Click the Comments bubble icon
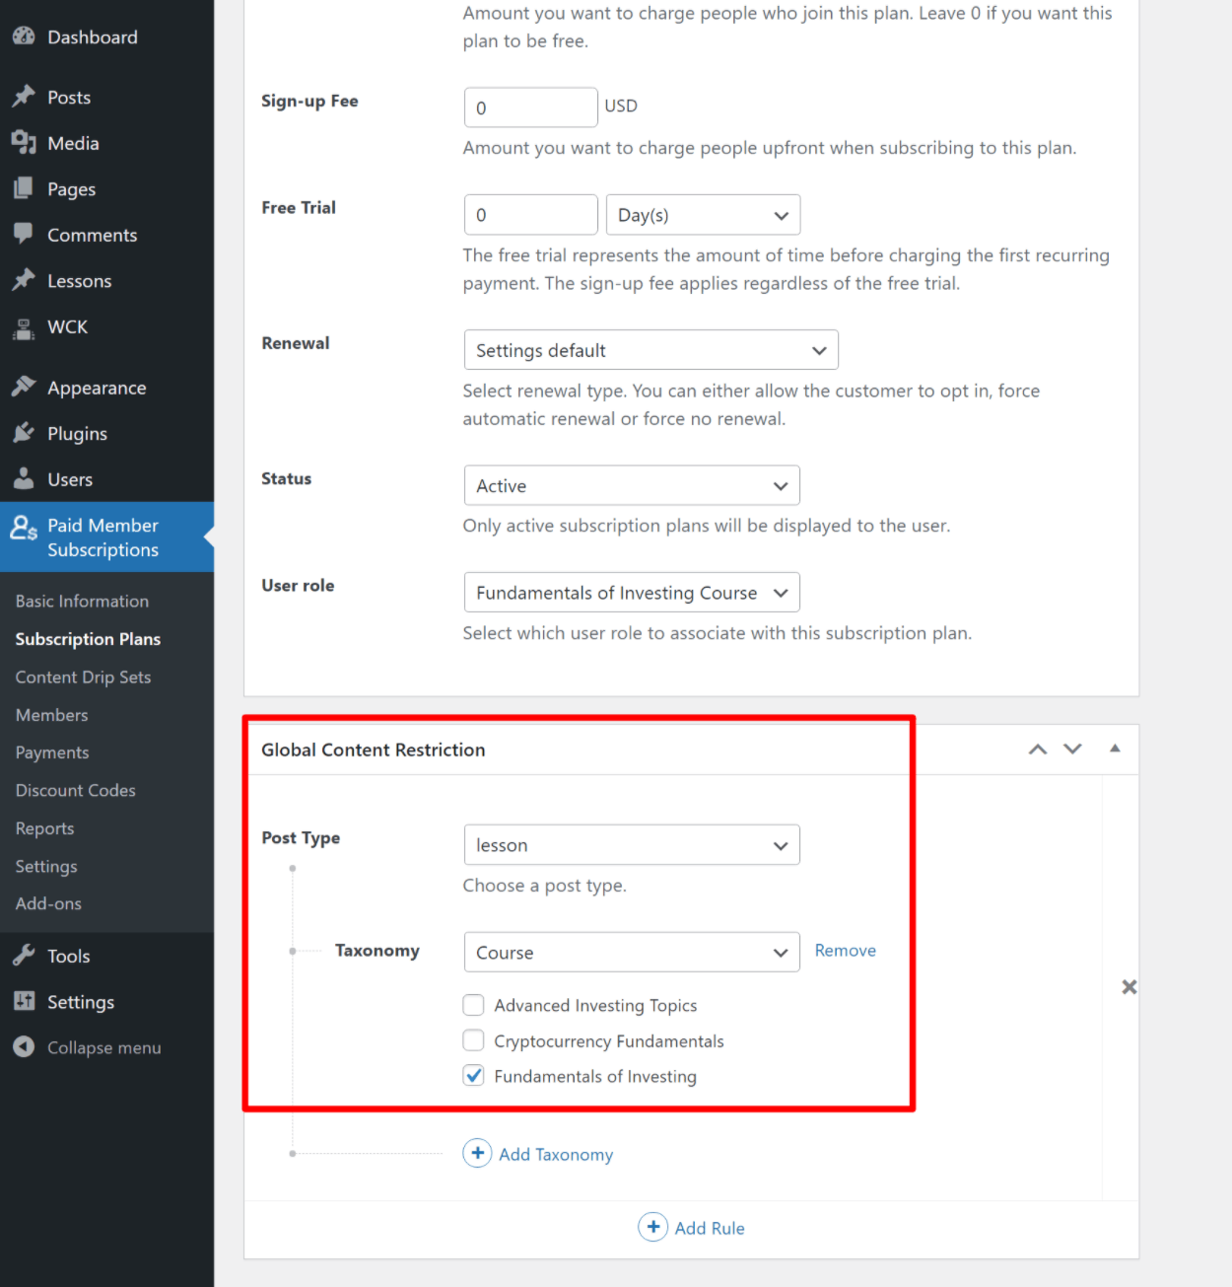Screen dimensions: 1232x1287 pos(24,234)
